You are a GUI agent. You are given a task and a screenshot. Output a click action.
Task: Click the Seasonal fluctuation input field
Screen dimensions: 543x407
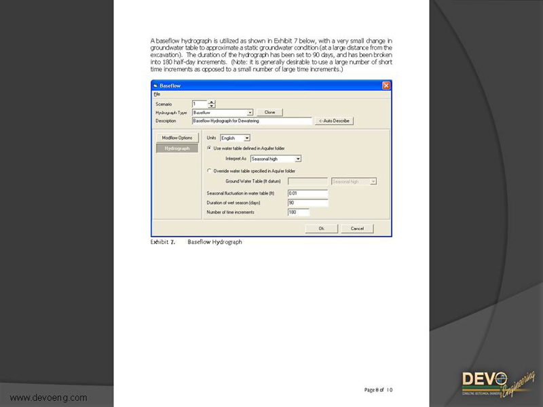[x=307, y=193]
